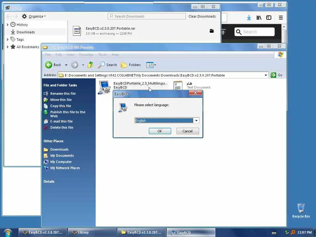316x237 pixels.
Task: Click E-mail this file task
Action: coord(61,121)
